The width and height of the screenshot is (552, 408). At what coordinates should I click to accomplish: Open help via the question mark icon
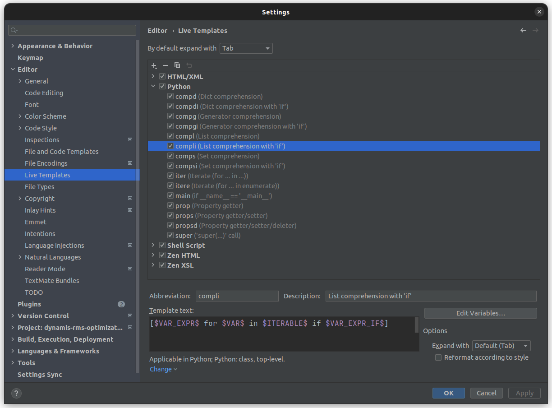tap(16, 393)
